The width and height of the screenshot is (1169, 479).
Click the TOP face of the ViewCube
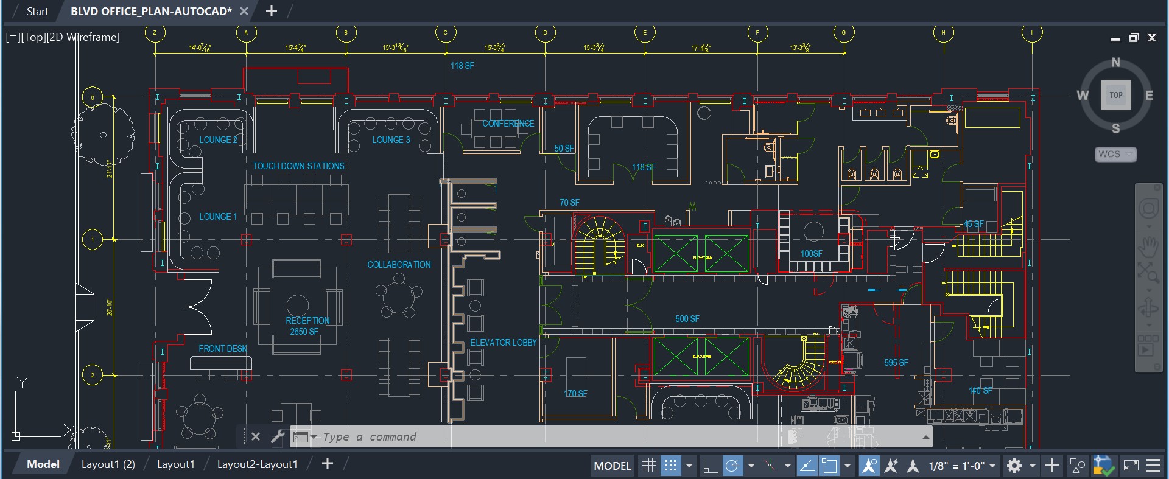(x=1115, y=95)
